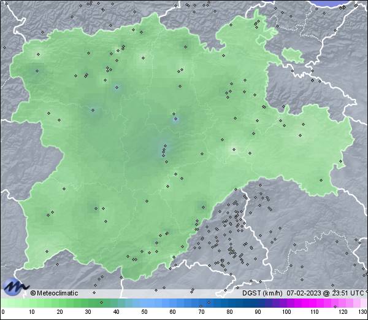Click the 90 value on the scale
Viewport: 368px width, 320px height.
pos(258,312)
